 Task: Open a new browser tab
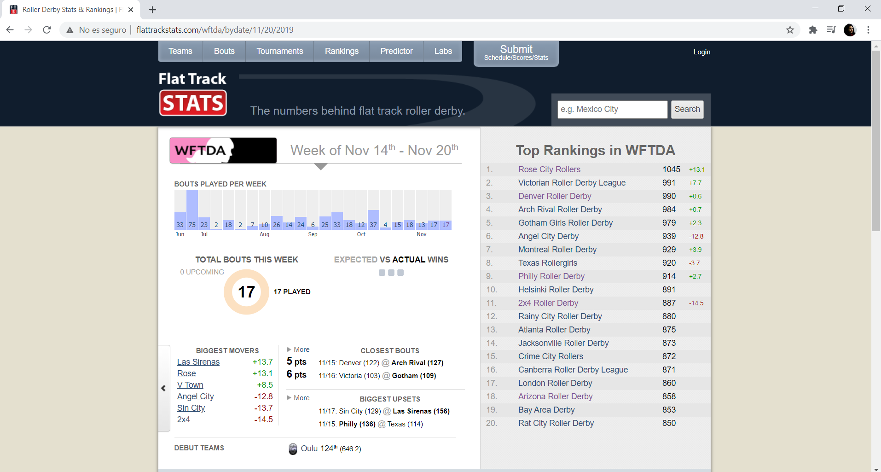tap(152, 10)
